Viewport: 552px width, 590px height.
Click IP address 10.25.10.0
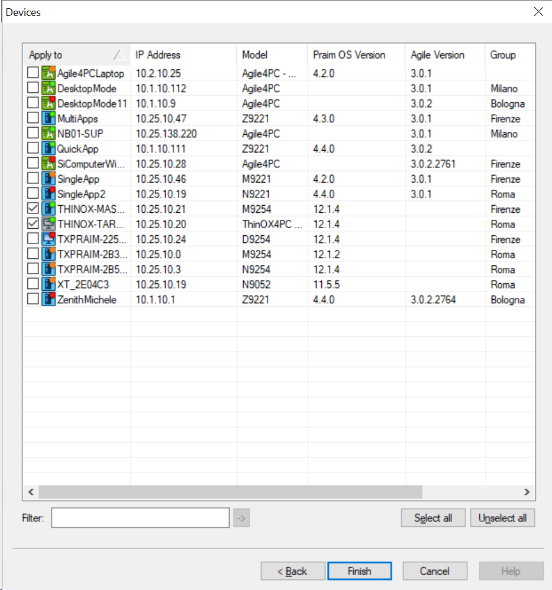158,254
